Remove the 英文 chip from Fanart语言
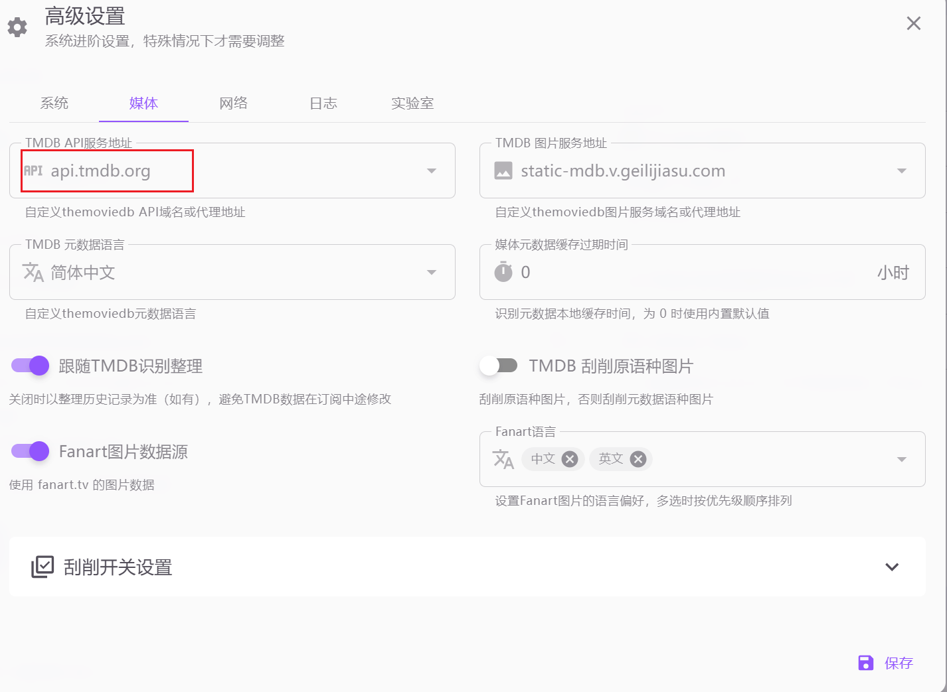947x692 pixels. 638,459
